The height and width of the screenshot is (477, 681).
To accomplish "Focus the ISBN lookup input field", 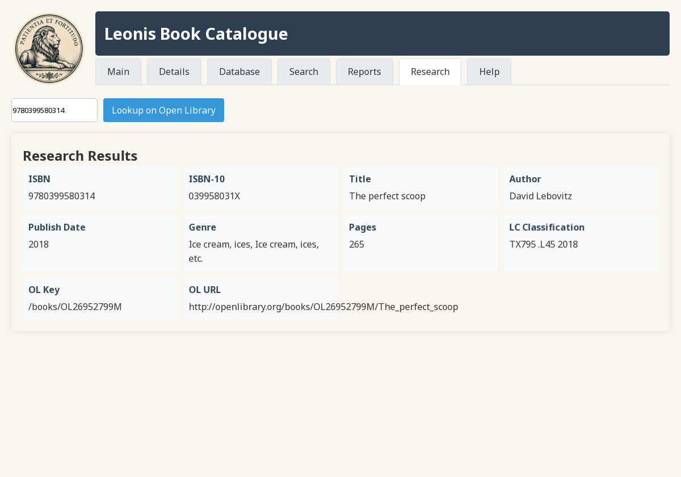I will [54, 110].
